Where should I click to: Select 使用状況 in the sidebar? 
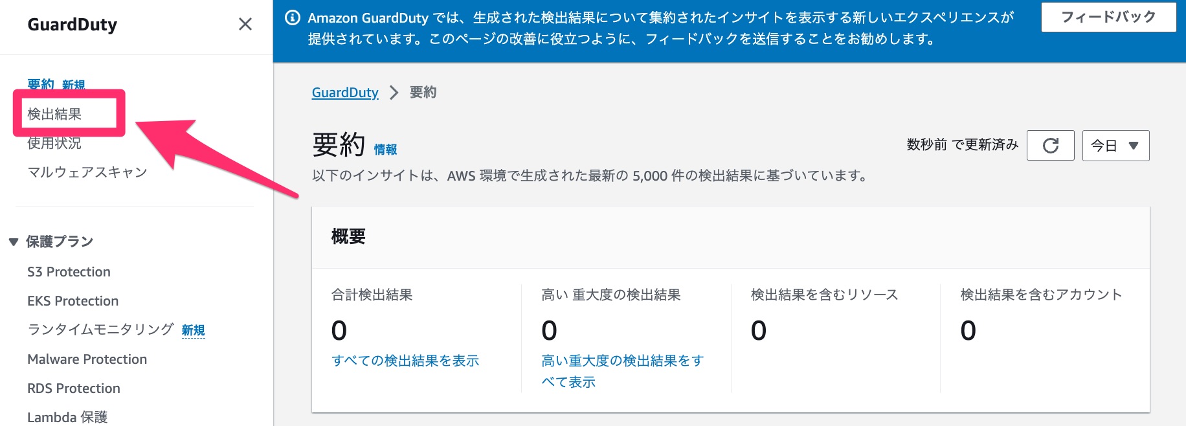(x=54, y=143)
